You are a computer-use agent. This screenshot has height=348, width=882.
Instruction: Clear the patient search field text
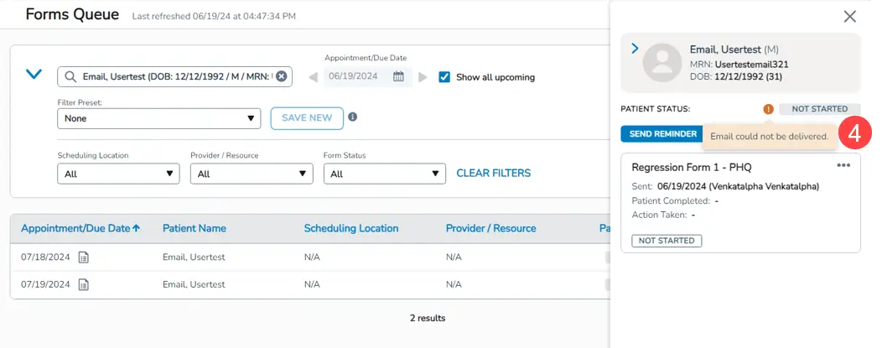(282, 76)
